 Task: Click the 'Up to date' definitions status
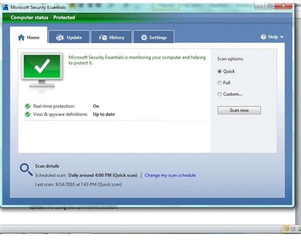coord(104,114)
